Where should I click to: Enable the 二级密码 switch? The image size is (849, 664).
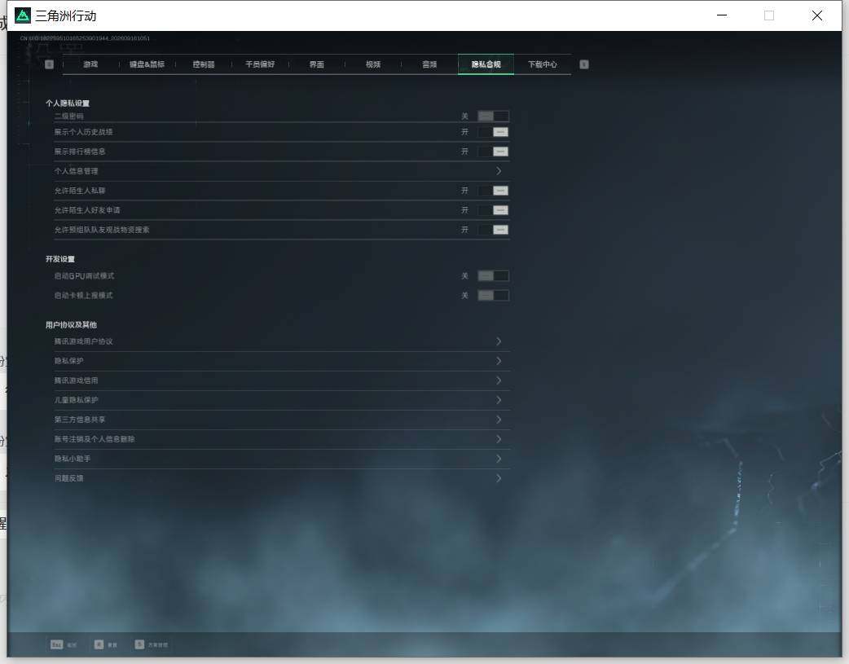(493, 116)
